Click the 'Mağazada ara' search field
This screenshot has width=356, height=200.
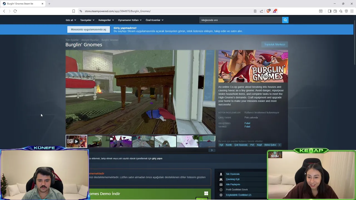pos(241,20)
